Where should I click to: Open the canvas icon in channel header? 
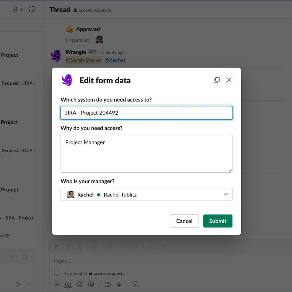32,9
